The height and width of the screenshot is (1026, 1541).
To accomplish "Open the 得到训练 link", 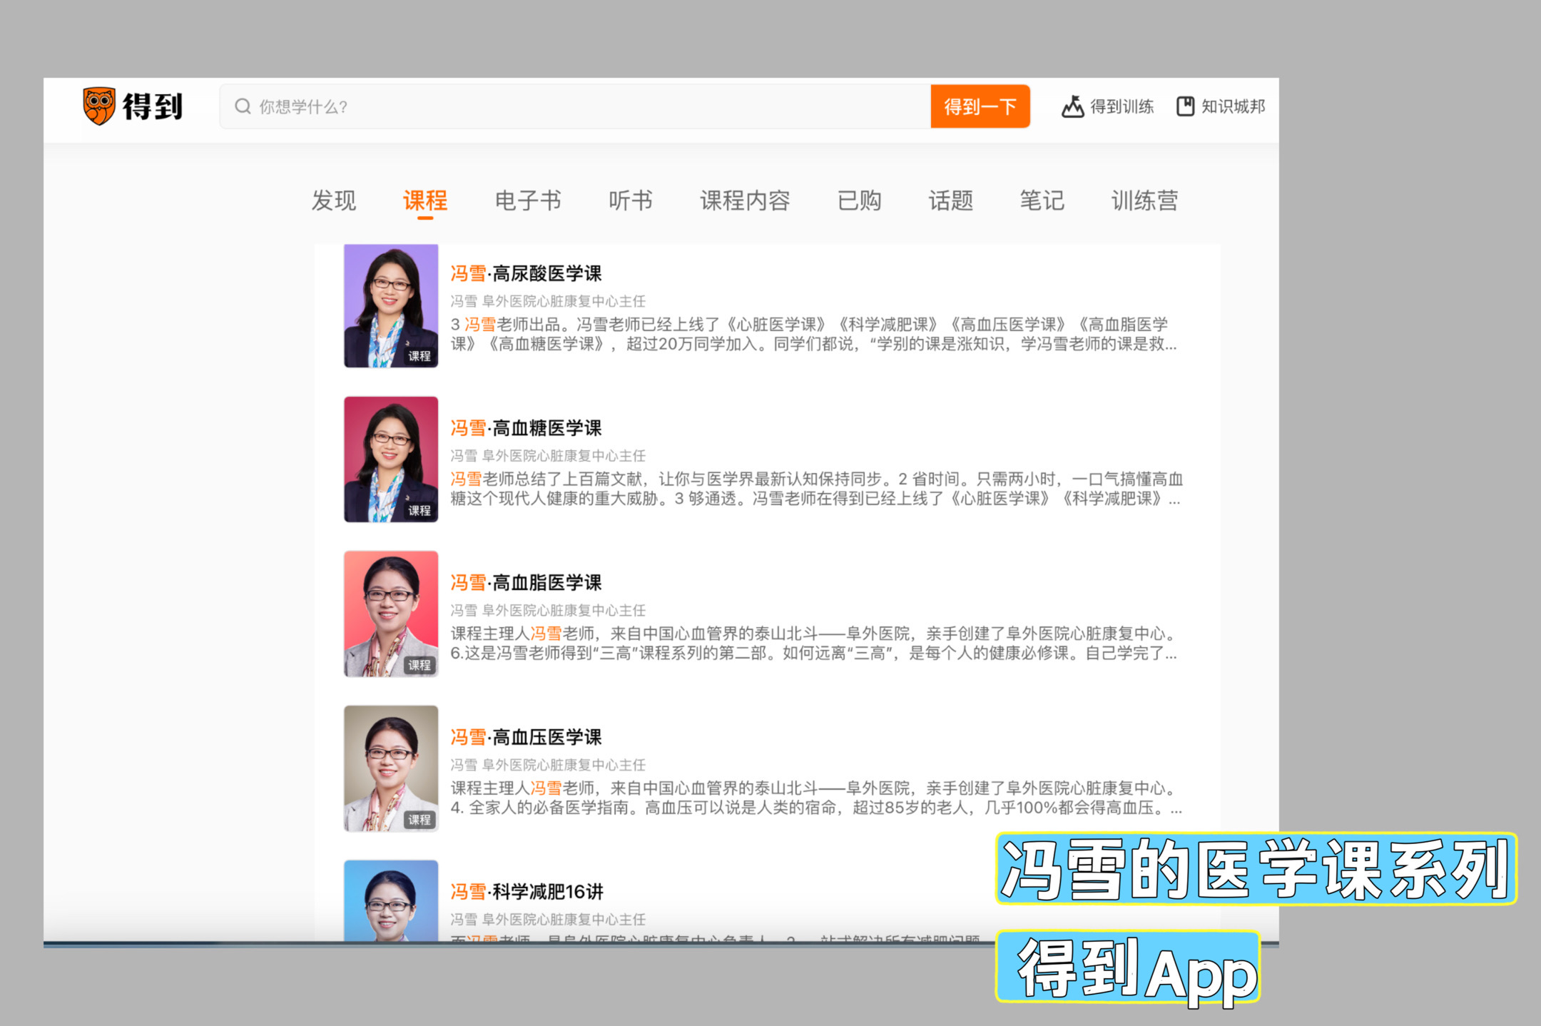I will coord(1108,106).
